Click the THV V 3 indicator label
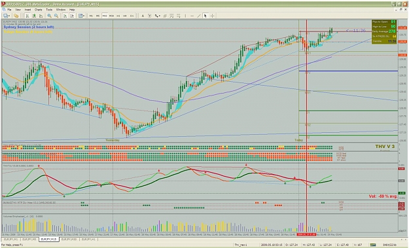The width and height of the screenshot is (409, 248). coord(385,147)
